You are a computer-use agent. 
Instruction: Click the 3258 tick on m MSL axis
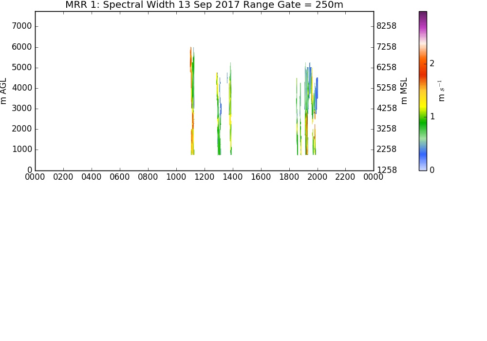point(386,129)
